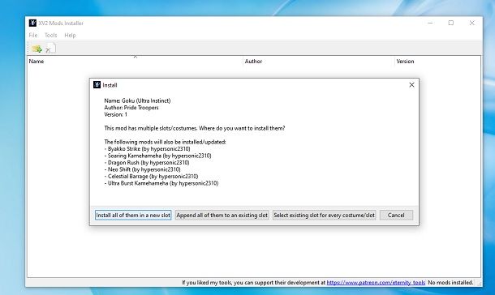Screen dimensions: 495x295
Task: Choose Select existing slot for every costume/slot
Action: pos(325,216)
